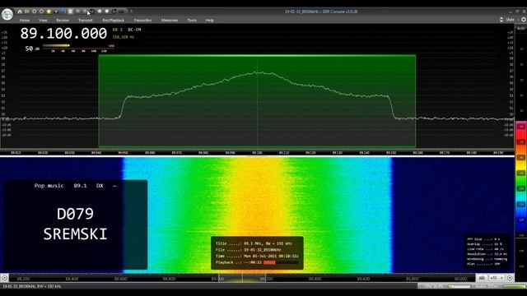Click the round icon left of frequency navigator
This screenshot has width=527, height=296.
click(4, 278)
